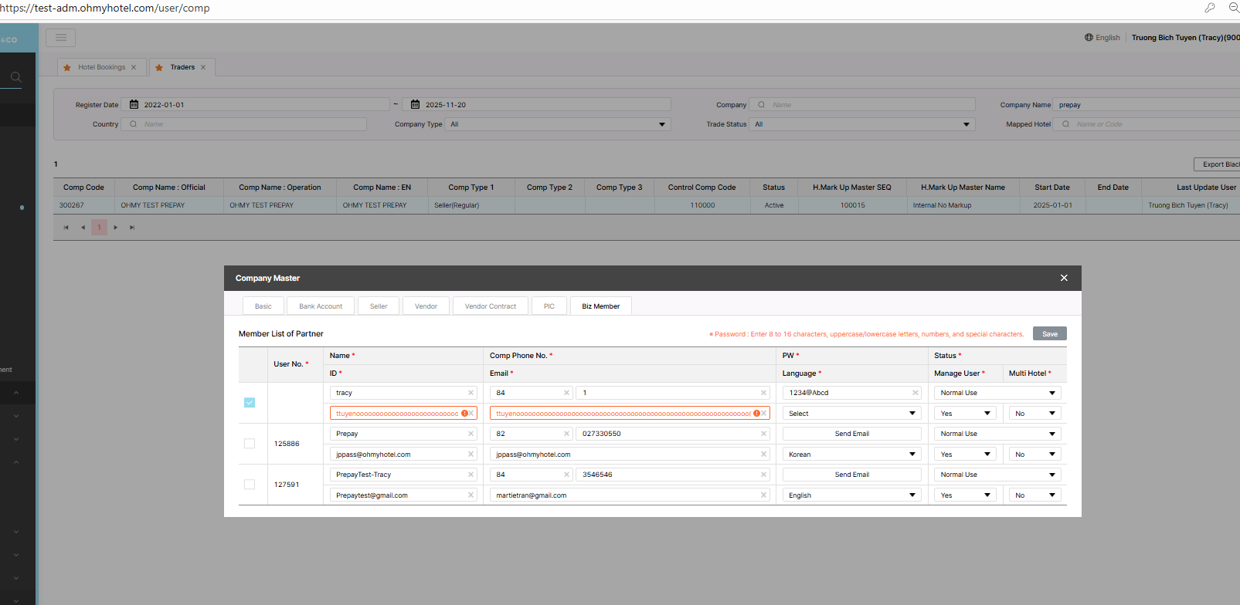Open the Vendor Contract tab
1240x605 pixels.
(x=491, y=306)
